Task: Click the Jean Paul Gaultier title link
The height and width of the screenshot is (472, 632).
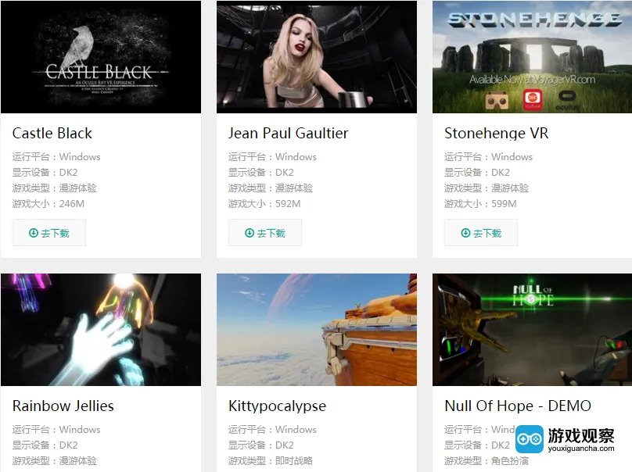Action: pos(288,134)
